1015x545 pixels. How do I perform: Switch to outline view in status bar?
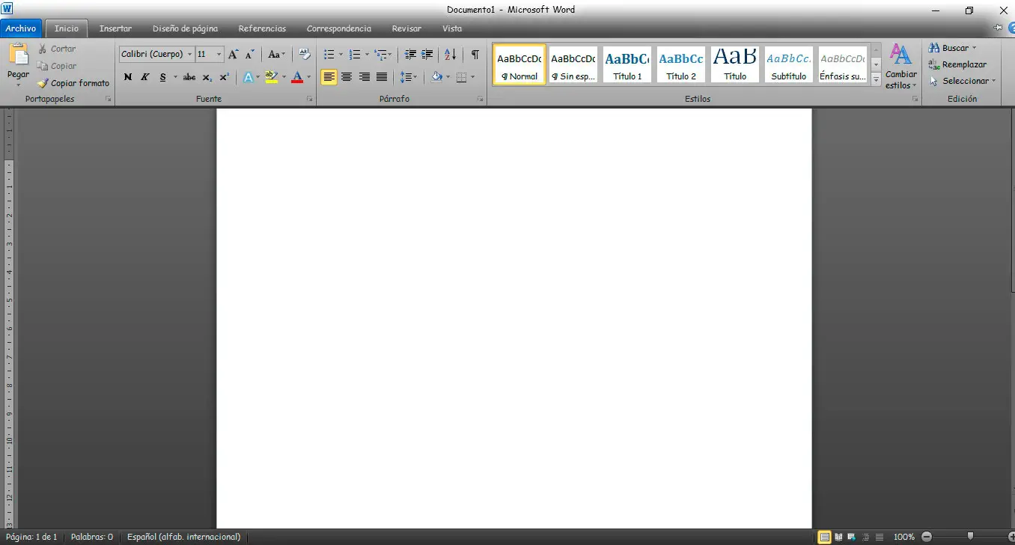(x=865, y=537)
